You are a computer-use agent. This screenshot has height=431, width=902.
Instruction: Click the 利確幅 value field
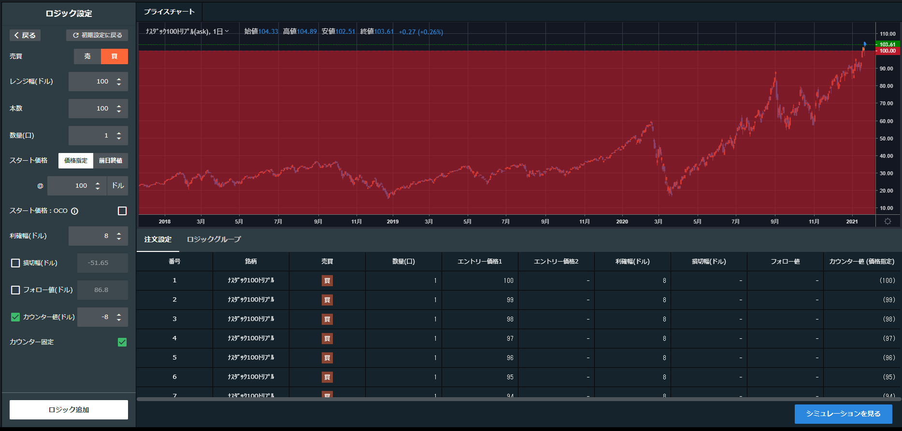(98, 236)
